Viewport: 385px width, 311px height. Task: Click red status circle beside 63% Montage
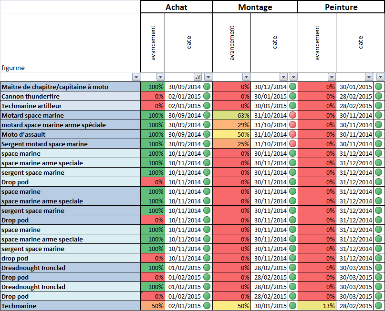(x=292, y=115)
